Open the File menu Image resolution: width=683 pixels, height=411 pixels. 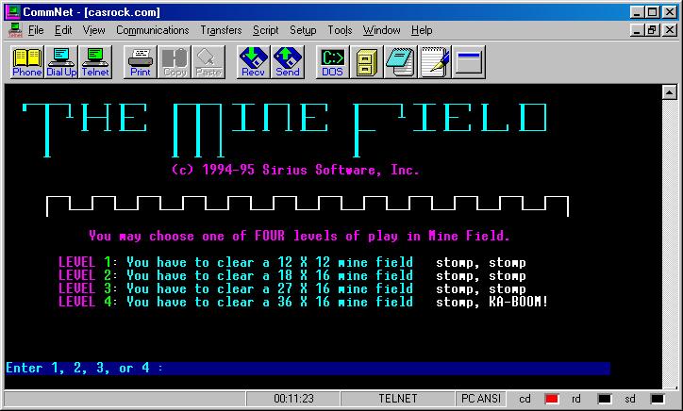36,30
